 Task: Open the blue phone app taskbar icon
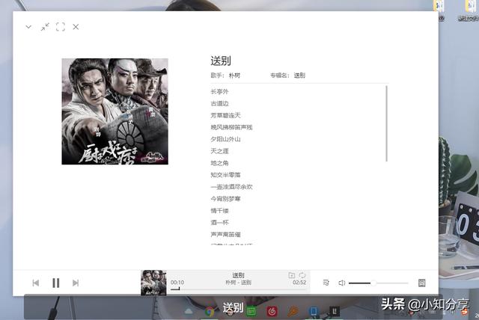[314, 311]
